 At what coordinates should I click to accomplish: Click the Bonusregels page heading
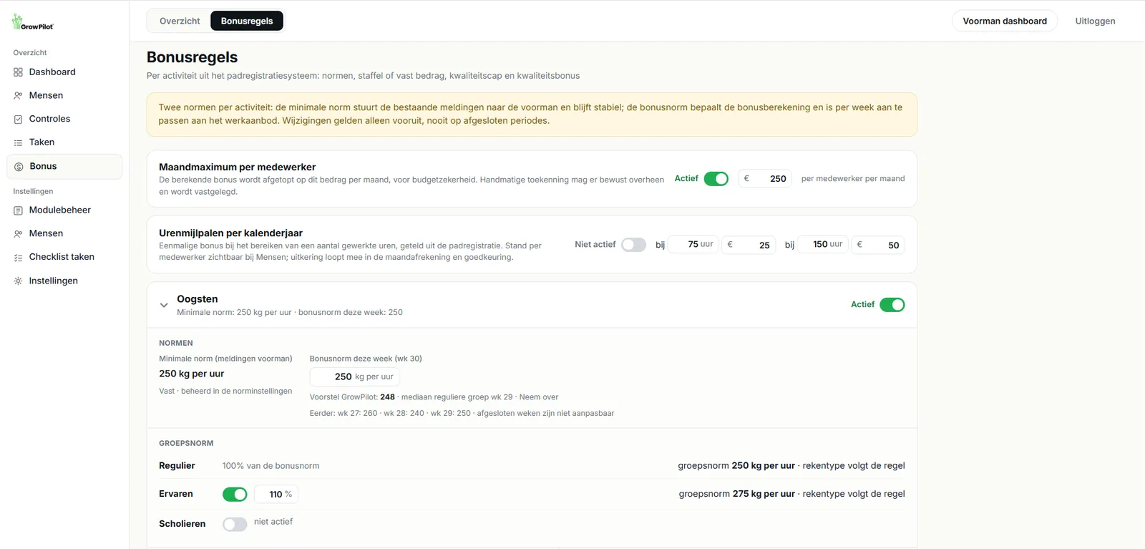click(x=192, y=57)
